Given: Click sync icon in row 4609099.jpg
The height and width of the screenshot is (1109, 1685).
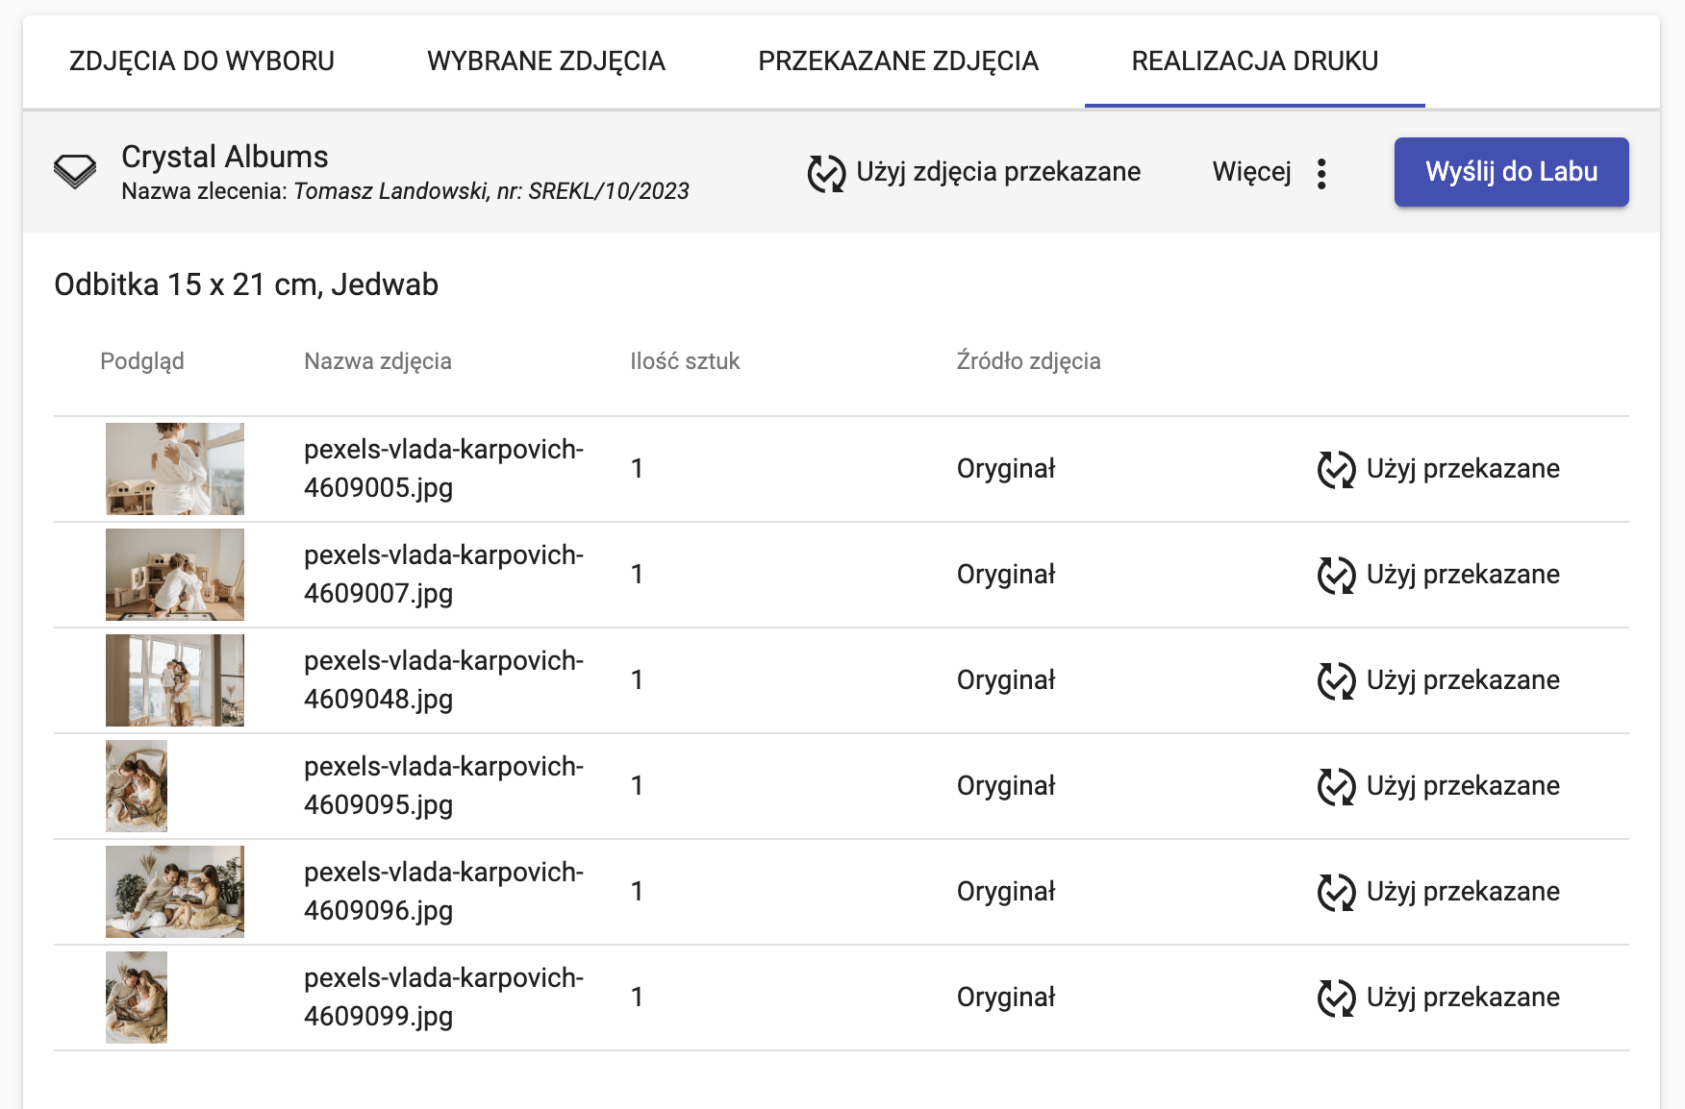Looking at the screenshot, I should (x=1336, y=998).
